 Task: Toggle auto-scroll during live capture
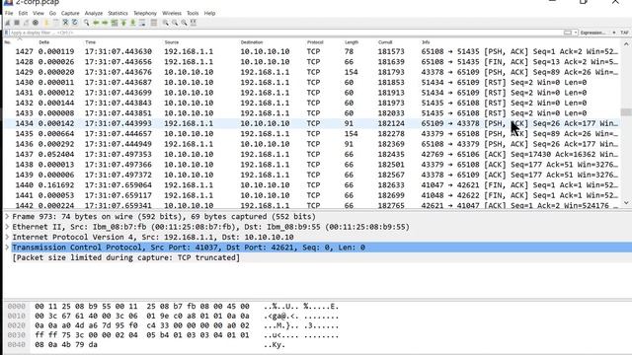tap(142, 23)
